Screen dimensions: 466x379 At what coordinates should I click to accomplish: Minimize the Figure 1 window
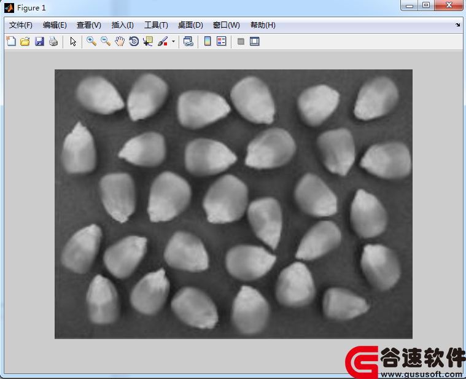[410, 6]
